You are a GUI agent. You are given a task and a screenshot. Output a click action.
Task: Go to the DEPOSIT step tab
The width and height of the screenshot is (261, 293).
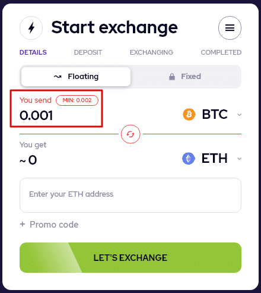[88, 52]
